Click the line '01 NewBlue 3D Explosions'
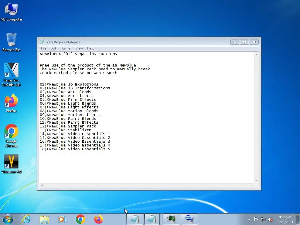The width and height of the screenshot is (300, 225). (69, 84)
